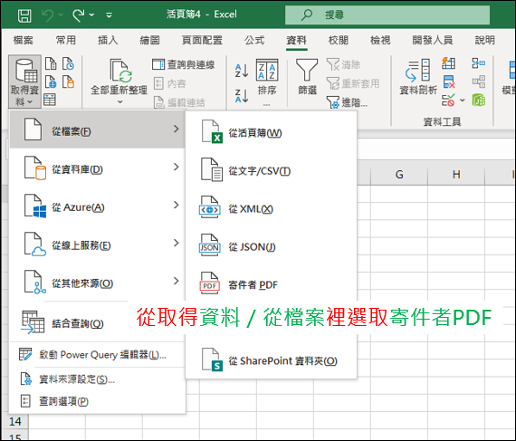Switch to the 插入 tab
The width and height of the screenshot is (516, 441).
(108, 40)
